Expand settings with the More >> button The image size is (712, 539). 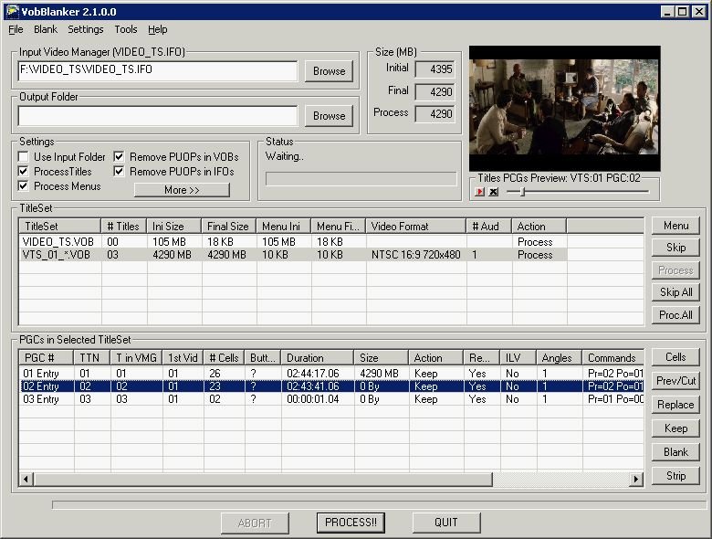click(x=182, y=190)
